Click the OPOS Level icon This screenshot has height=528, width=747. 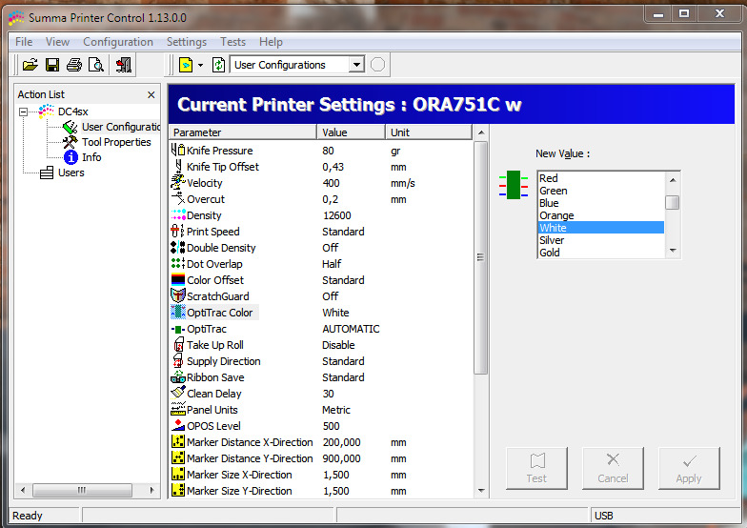(177, 425)
